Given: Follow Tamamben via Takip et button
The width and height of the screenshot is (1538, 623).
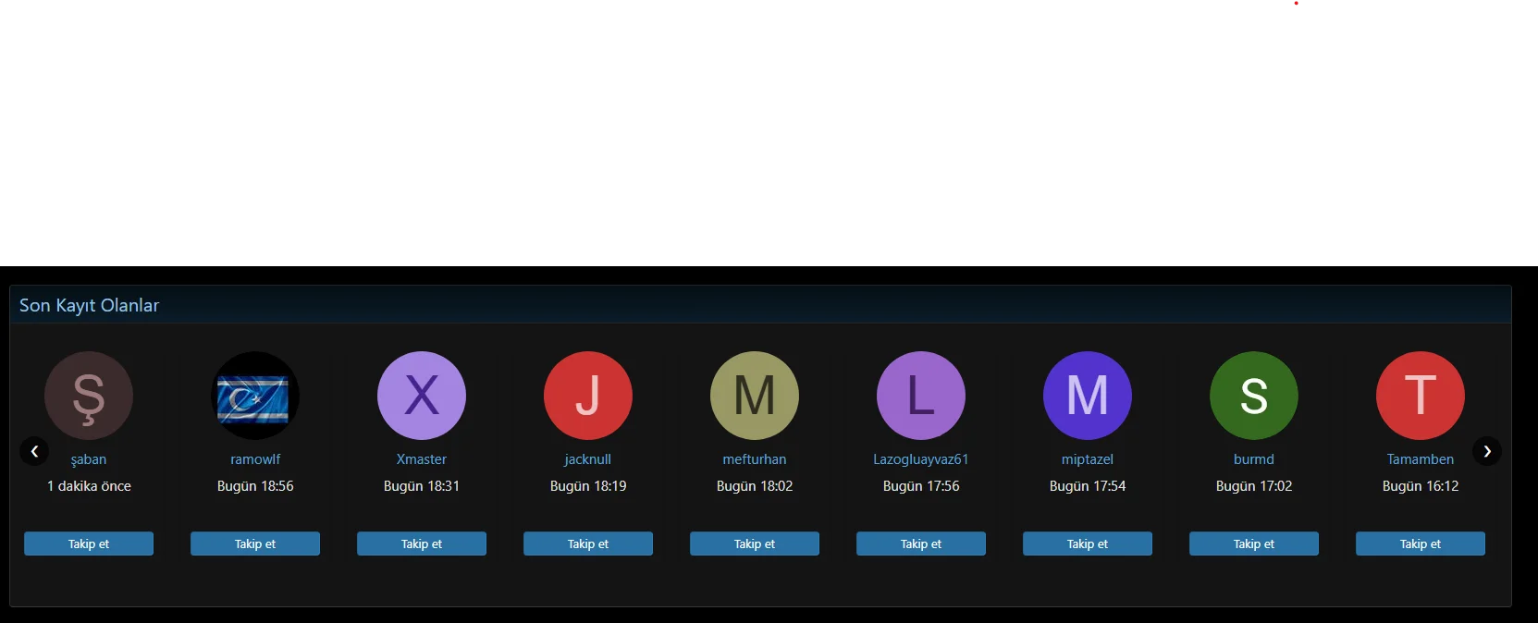Looking at the screenshot, I should coord(1421,544).
